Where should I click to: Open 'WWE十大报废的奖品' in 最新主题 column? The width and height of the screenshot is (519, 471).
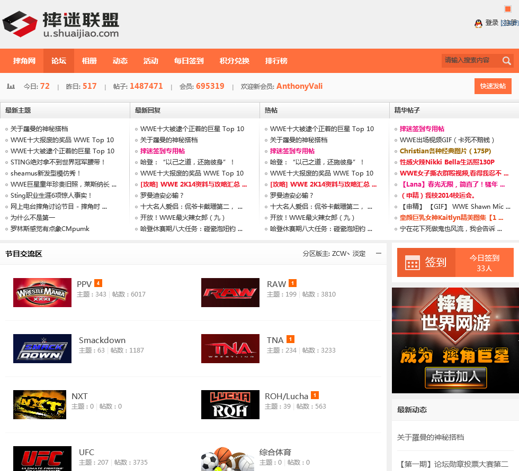tap(62, 140)
